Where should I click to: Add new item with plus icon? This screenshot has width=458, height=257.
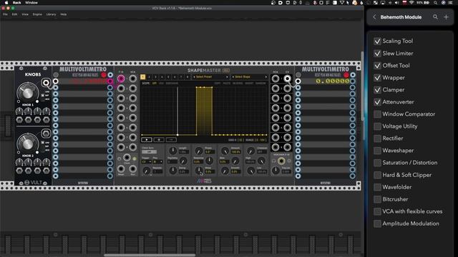click(446, 17)
